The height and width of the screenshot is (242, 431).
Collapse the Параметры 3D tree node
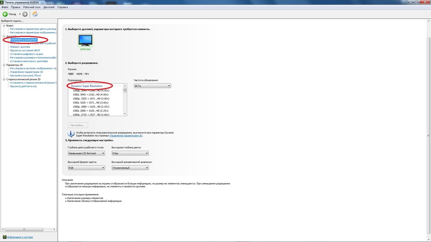[4, 65]
